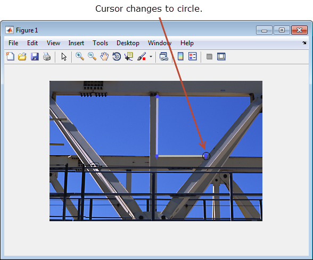Viewport: 313px width, 260px height.
Task: Click the top polyline vertex marker
Action: [x=158, y=96]
